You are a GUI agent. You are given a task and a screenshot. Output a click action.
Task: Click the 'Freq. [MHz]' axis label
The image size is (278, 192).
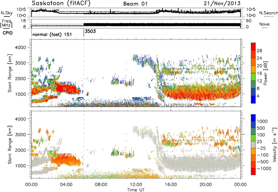tap(7, 23)
